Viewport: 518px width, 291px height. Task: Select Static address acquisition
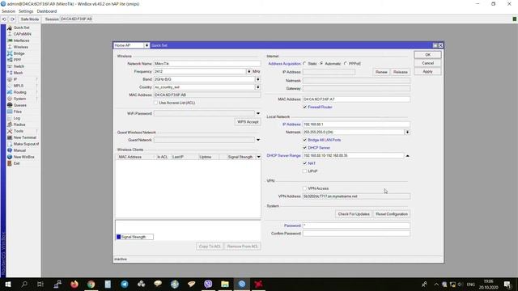[304, 63]
